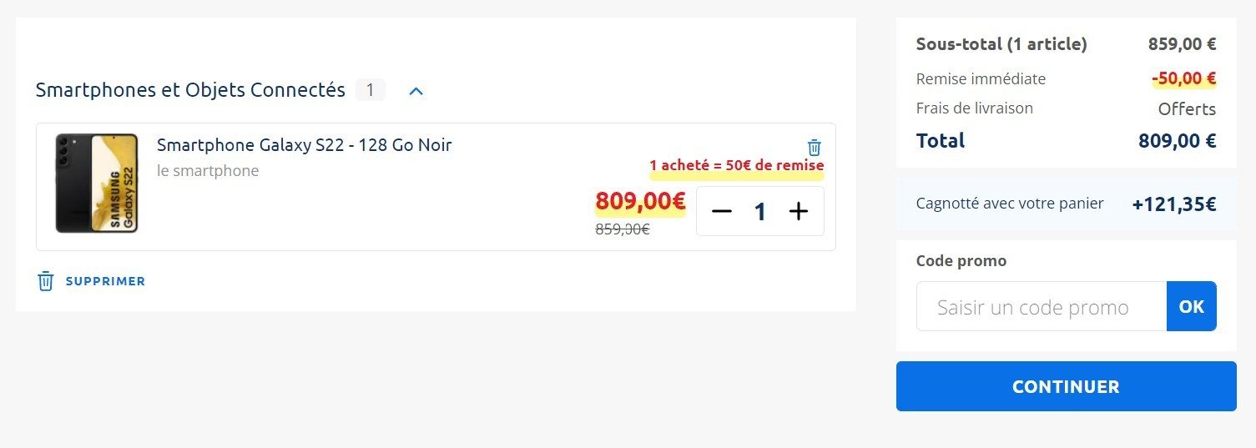This screenshot has height=448, width=1256.
Task: Click the Smartphones et Objets Connectés heading
Action: pos(190,90)
